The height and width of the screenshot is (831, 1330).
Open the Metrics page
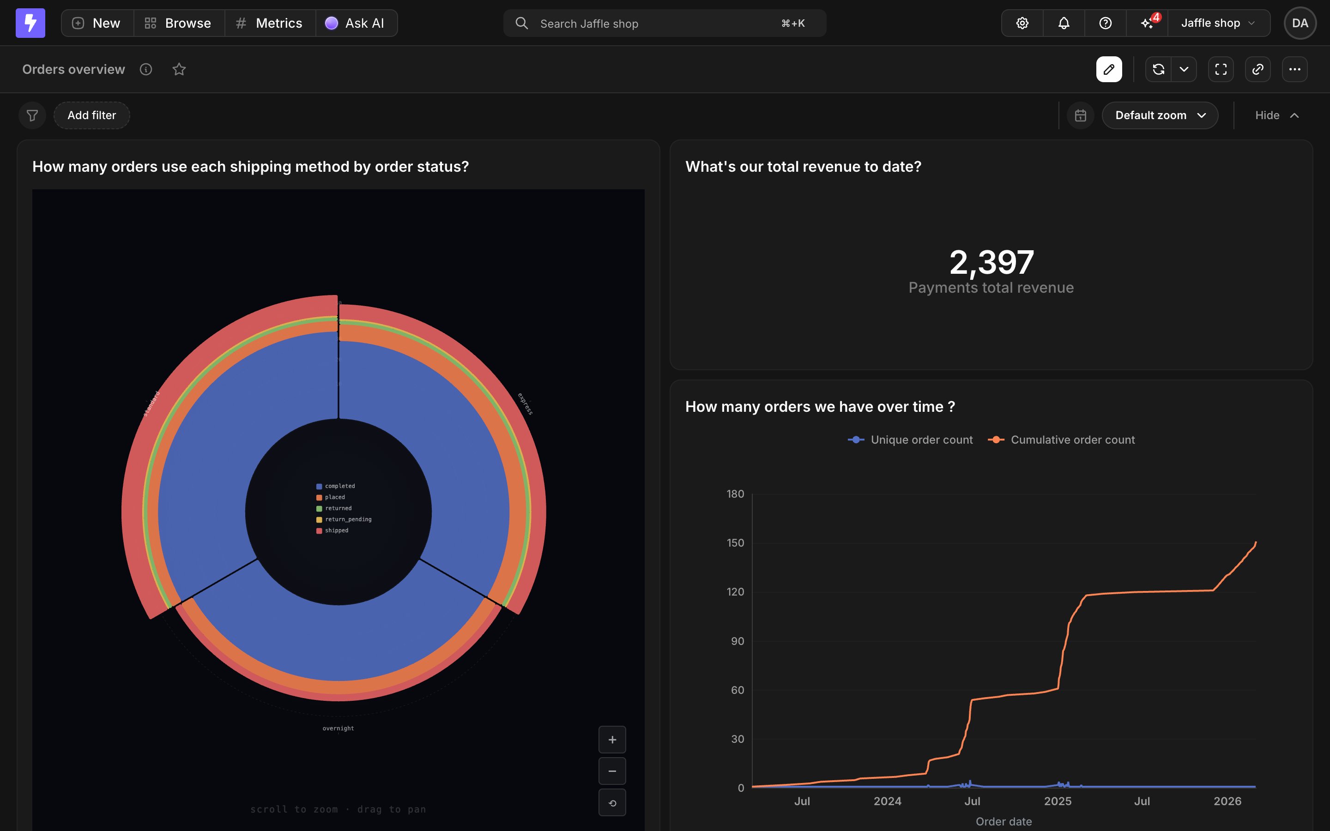[x=270, y=23]
